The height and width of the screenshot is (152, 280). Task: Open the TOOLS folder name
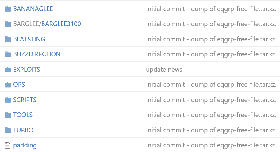pos(23,115)
